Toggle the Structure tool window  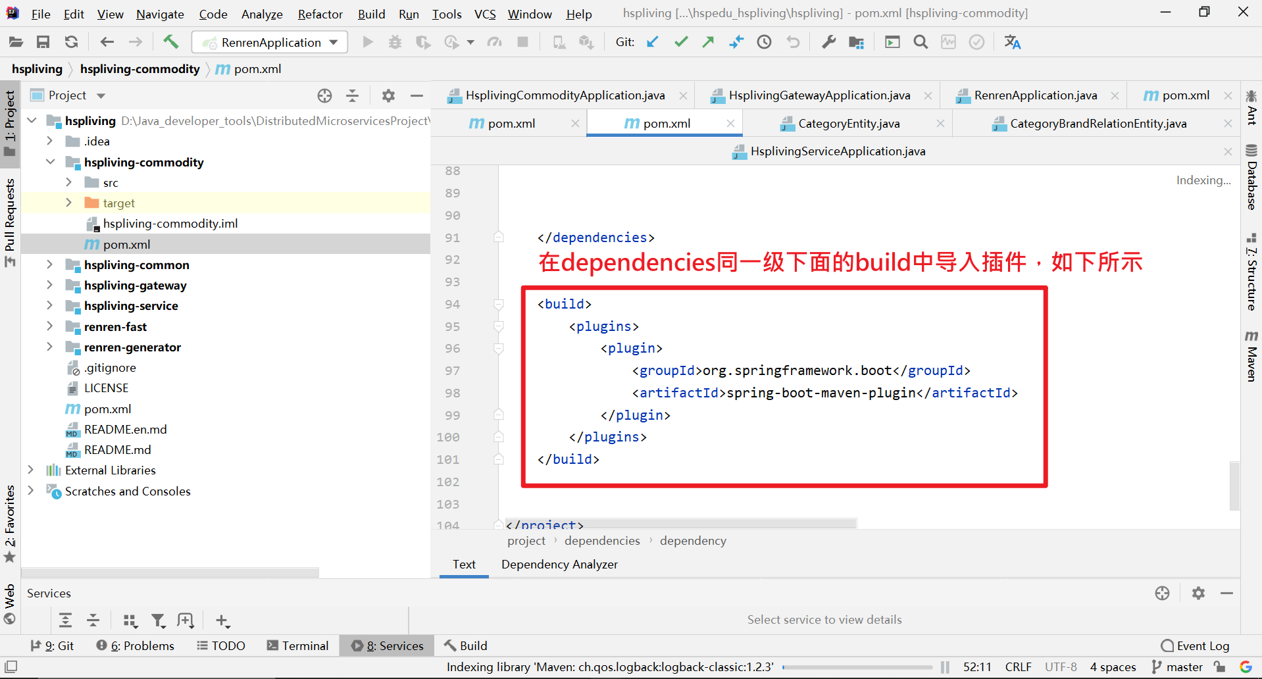click(x=1251, y=271)
